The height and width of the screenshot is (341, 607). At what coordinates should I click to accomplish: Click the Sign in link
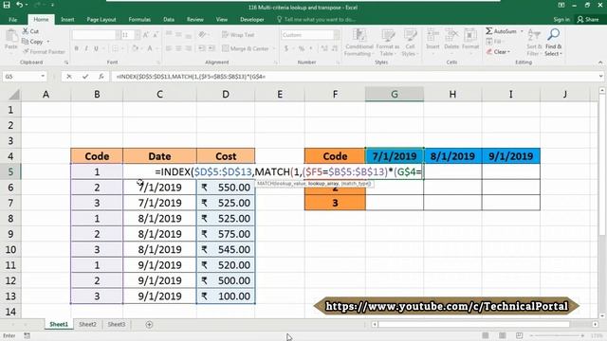[561, 19]
